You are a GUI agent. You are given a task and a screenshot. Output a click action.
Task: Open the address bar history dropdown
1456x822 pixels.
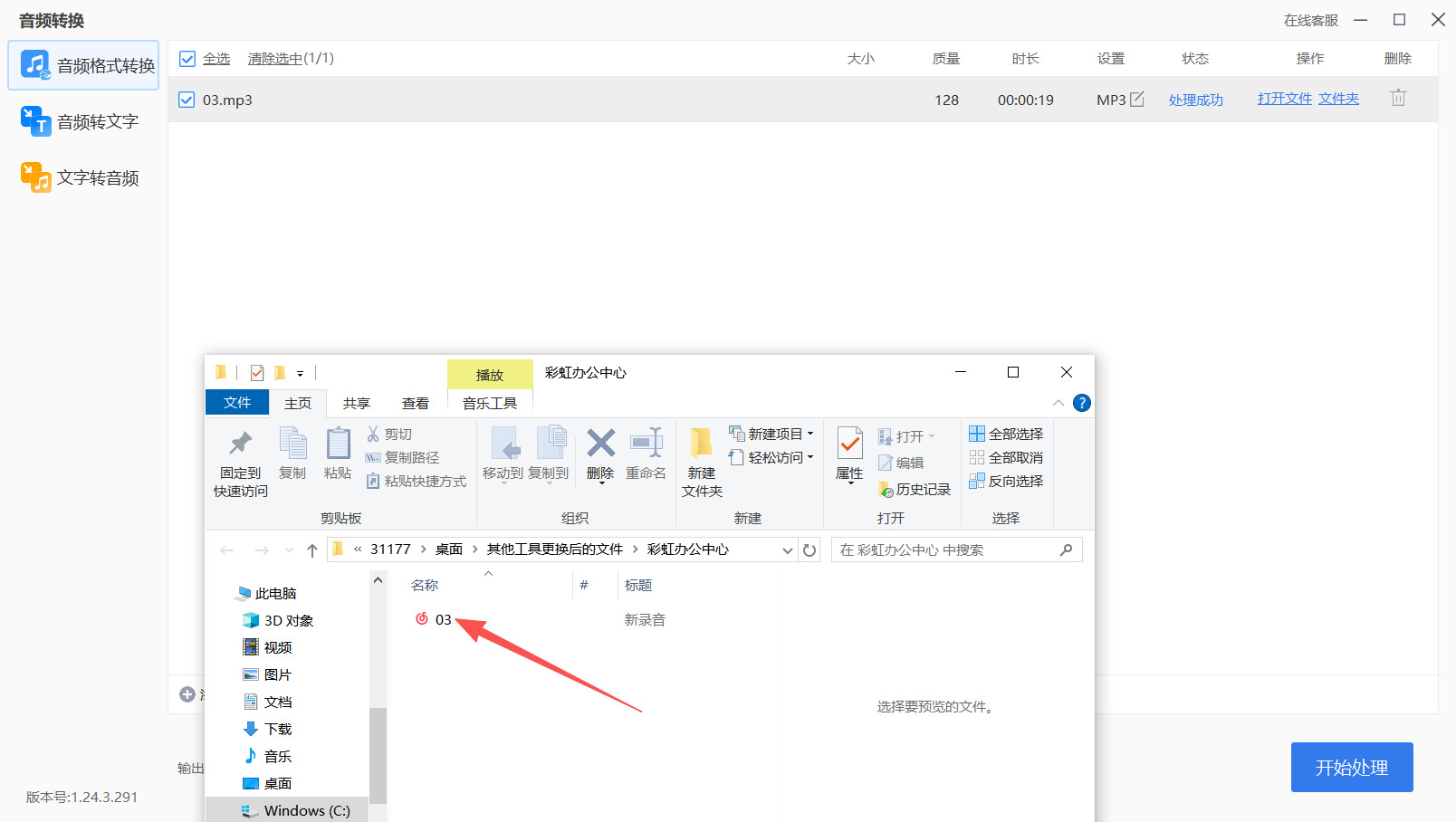coord(788,550)
